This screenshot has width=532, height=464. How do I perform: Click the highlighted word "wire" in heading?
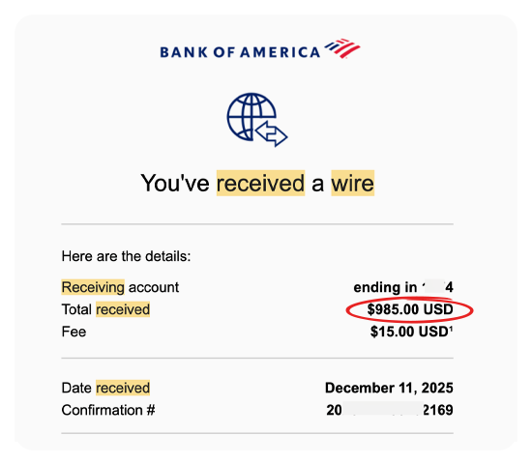tap(353, 183)
